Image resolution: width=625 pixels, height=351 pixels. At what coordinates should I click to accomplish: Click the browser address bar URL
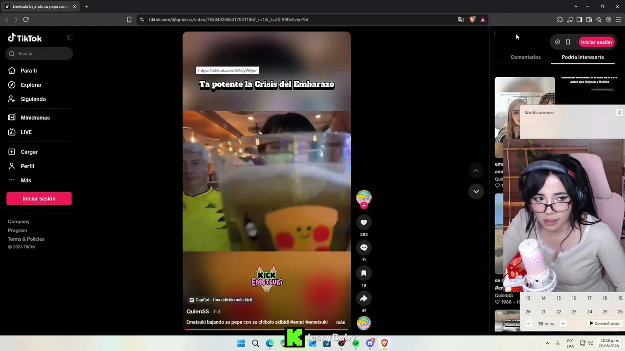point(229,19)
